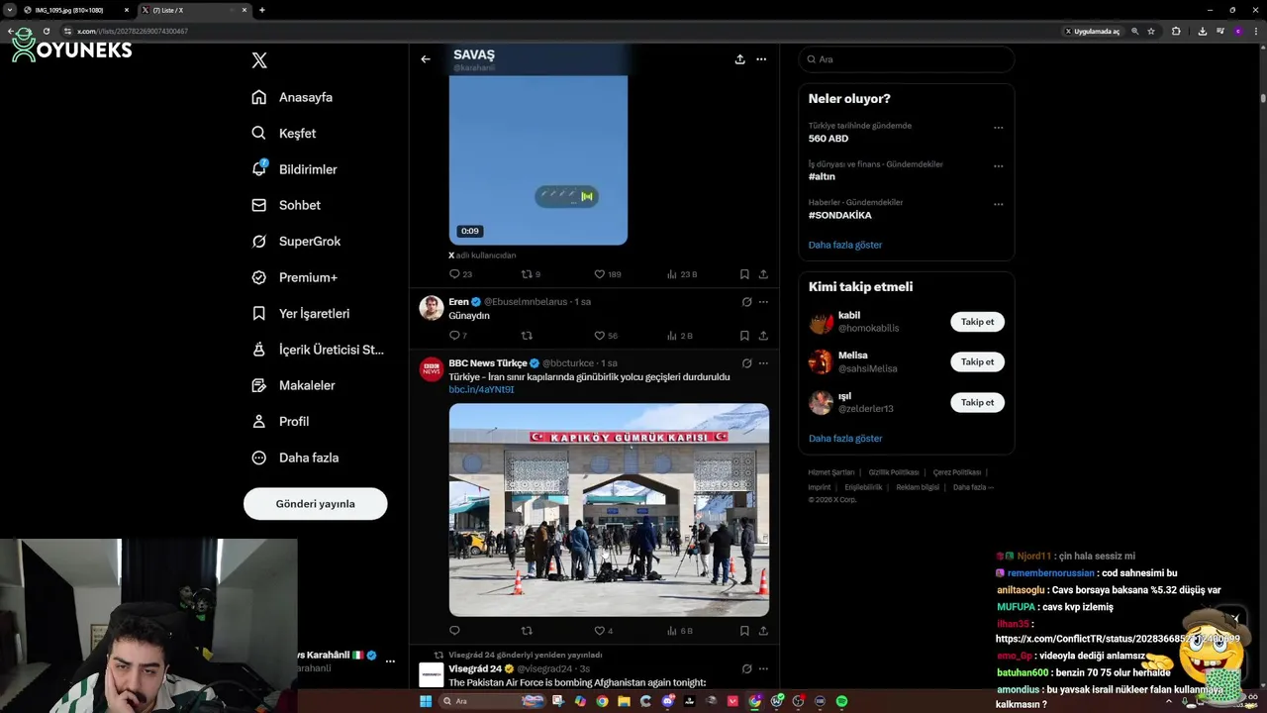
Task: Open İçerik Üreticisi Stüdyosu
Action: pos(317,350)
